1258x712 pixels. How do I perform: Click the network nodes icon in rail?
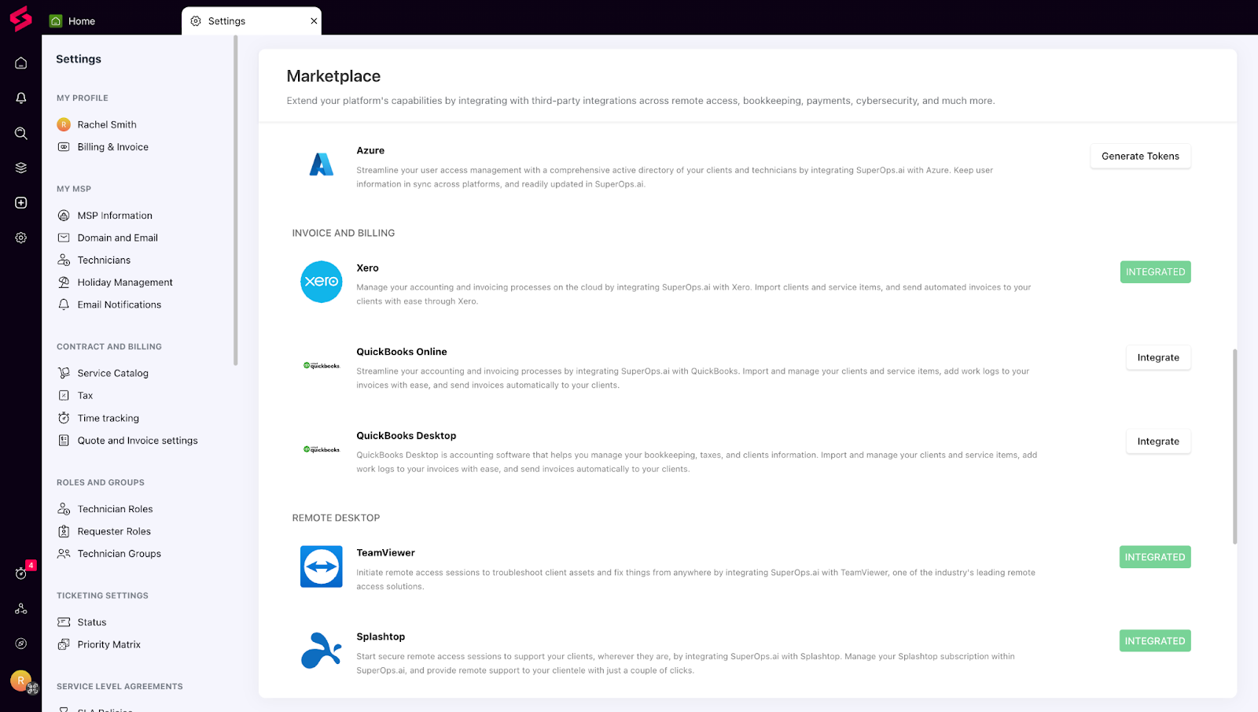coord(21,609)
